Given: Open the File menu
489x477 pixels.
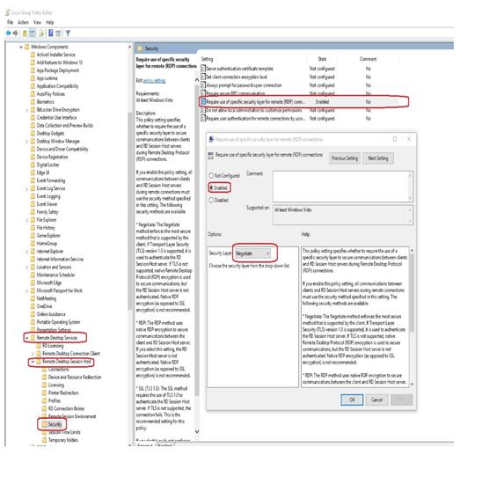Looking at the screenshot, I should point(10,23).
